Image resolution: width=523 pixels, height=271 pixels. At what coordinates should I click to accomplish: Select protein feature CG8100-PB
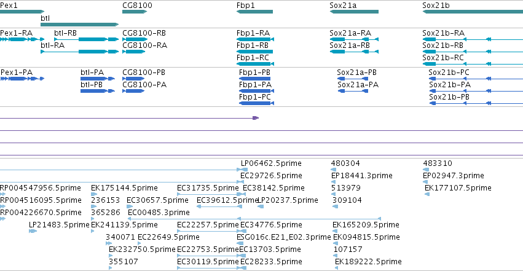[133, 79]
